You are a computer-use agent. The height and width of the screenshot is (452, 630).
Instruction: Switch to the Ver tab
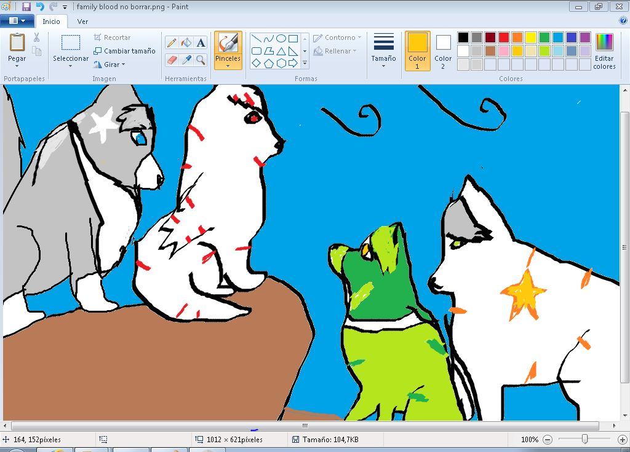click(x=82, y=21)
